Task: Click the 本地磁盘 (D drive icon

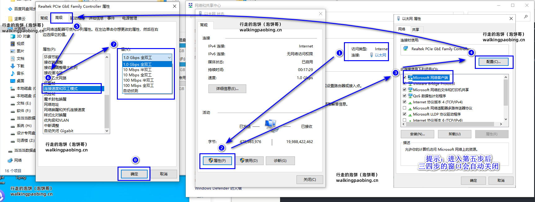Action: pyautogui.click(x=13, y=96)
